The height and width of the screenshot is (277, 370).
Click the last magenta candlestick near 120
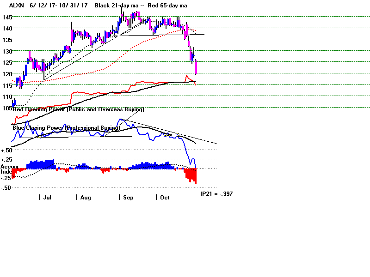[197, 67]
